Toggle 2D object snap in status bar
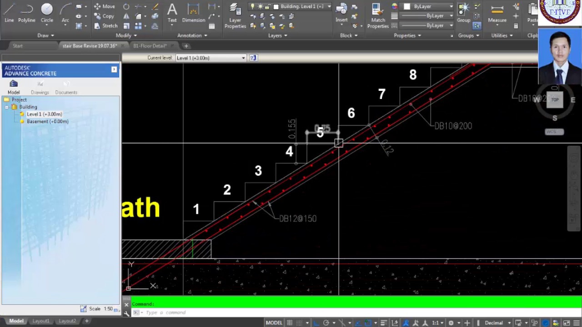The height and width of the screenshot is (327, 582). pos(368,323)
